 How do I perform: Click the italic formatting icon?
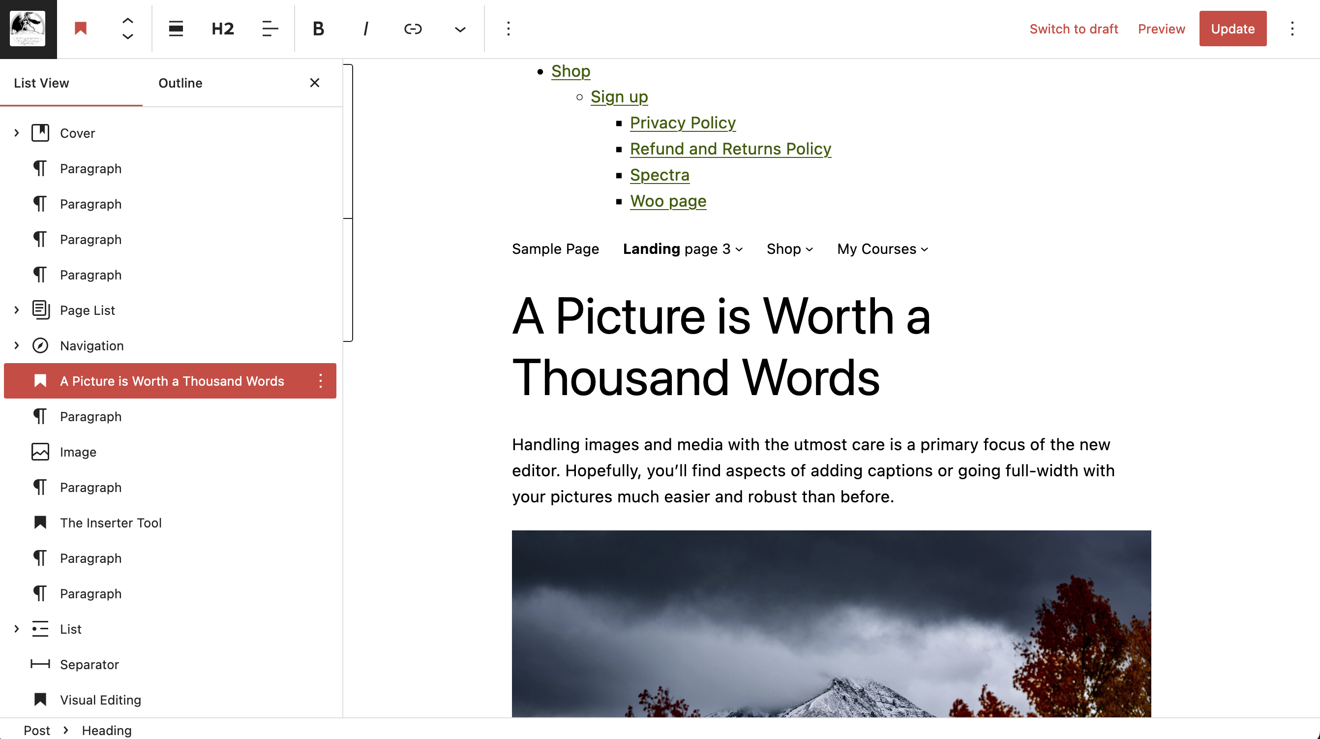[365, 28]
